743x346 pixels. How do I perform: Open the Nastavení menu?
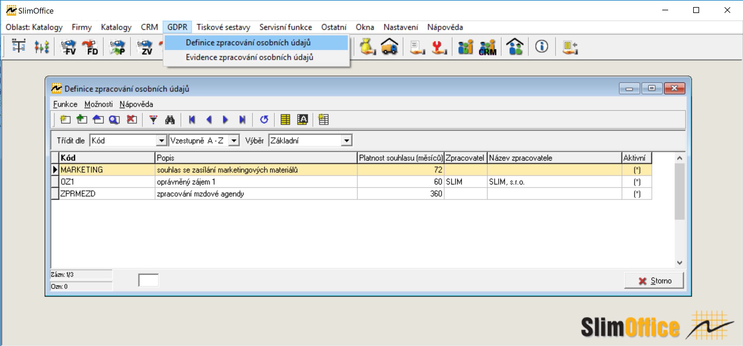tap(401, 27)
